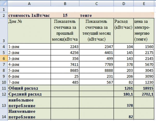Image resolution: width=156 pixels, height=121 pixels.
Task: Select column E header
Action: coord(144,4)
